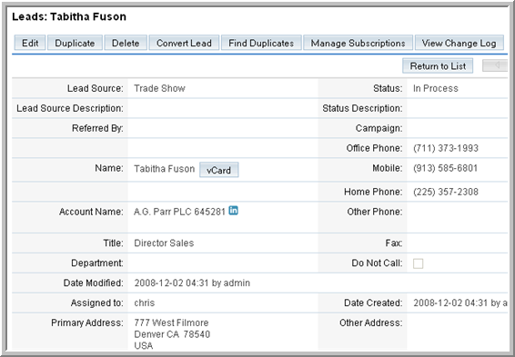
Task: Click the Primary Address label
Action: pyautogui.click(x=87, y=322)
